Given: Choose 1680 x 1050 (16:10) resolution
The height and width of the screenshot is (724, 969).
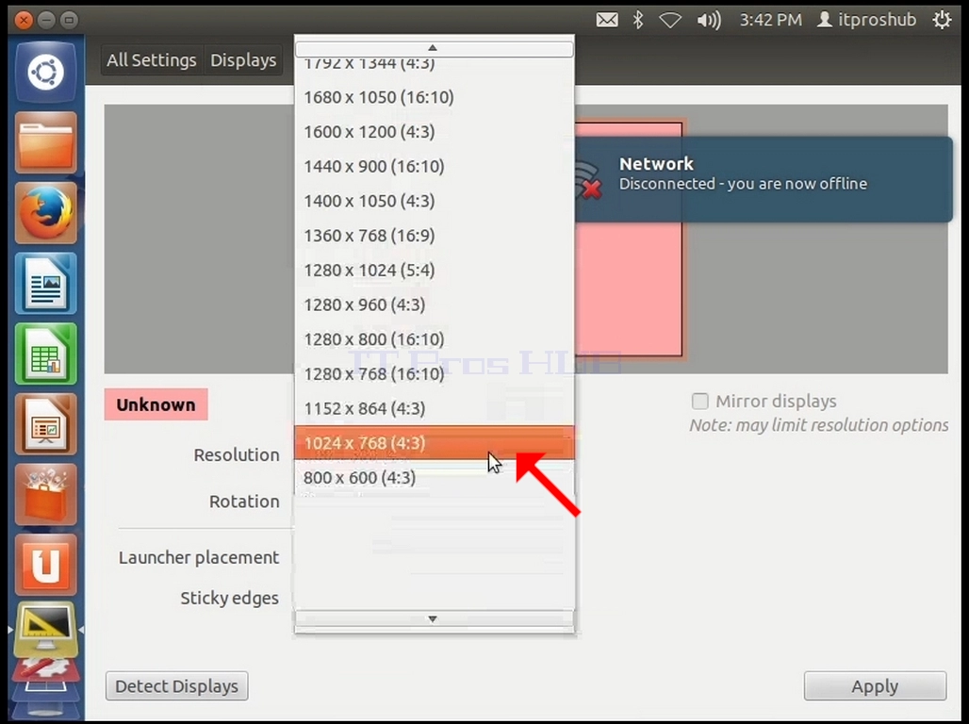Looking at the screenshot, I should [x=434, y=97].
